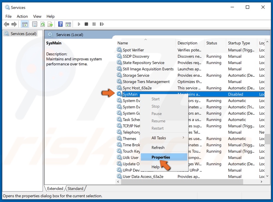
Task: Click the gear icon beside Storage Service
Action: pos(119,75)
